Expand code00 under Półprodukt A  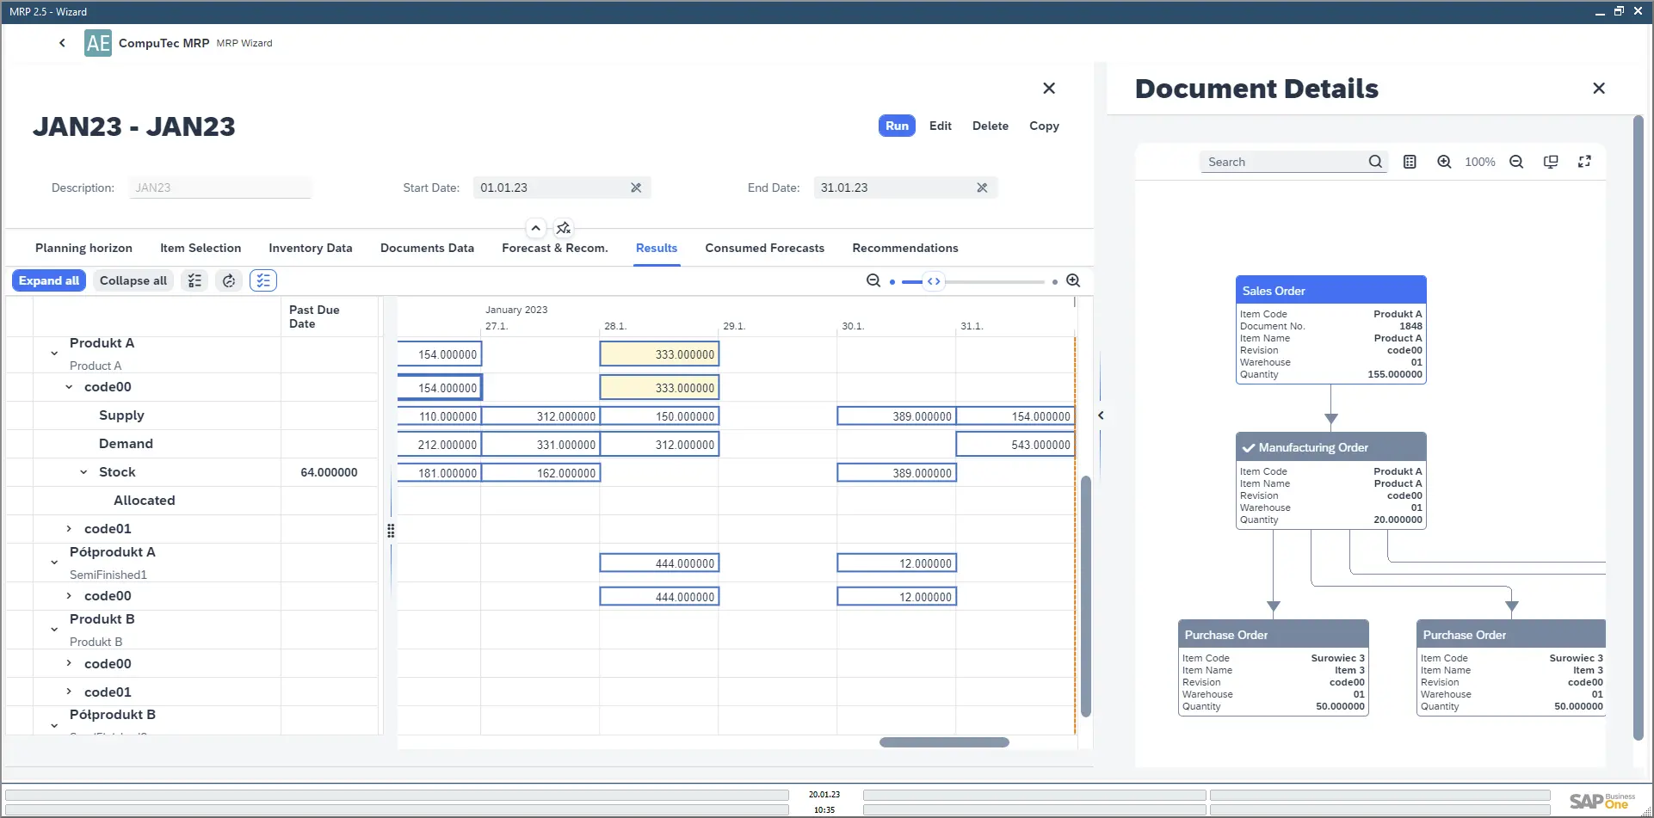coord(69,596)
